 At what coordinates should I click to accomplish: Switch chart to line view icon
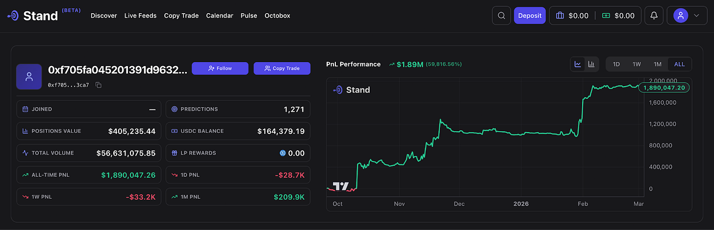[578, 64]
